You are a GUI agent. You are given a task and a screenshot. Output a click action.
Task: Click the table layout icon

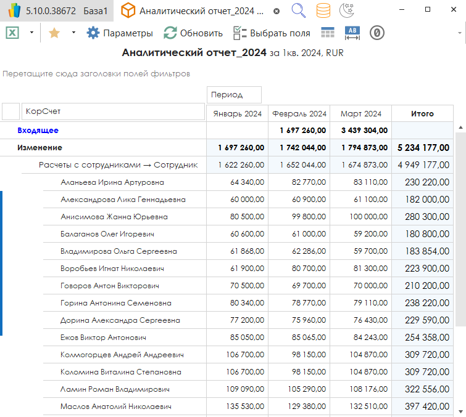(x=328, y=33)
